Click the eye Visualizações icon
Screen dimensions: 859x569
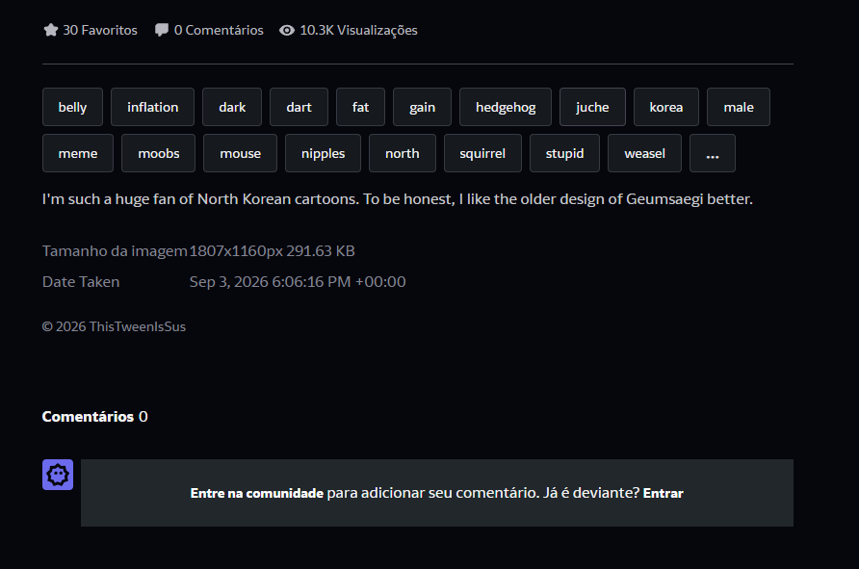[287, 31]
